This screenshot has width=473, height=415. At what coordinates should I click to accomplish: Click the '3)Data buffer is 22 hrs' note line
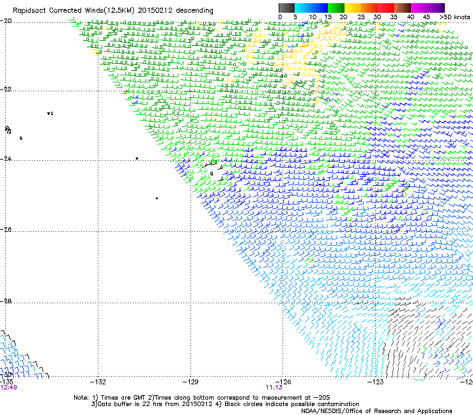225,404
